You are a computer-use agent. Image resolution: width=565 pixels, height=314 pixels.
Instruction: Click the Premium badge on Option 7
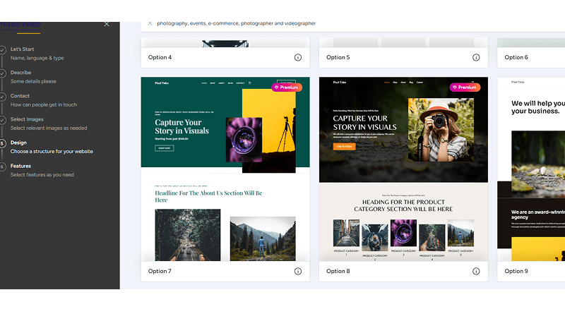tap(287, 87)
